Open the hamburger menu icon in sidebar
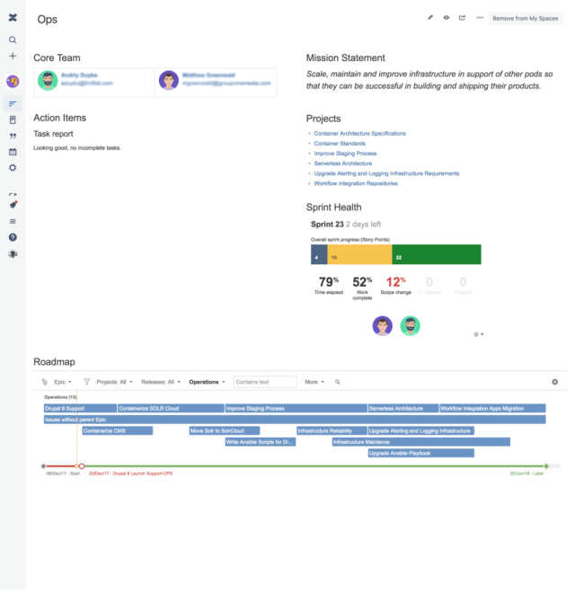Image resolution: width=575 pixels, height=593 pixels. 13,221
